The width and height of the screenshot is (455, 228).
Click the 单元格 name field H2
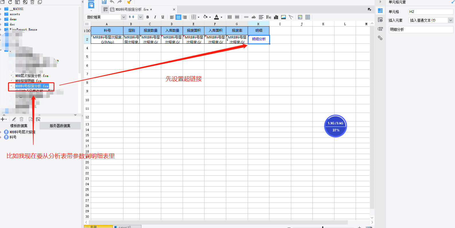pos(431,12)
